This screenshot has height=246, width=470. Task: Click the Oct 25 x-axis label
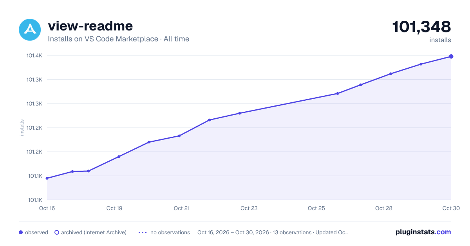[316, 208]
